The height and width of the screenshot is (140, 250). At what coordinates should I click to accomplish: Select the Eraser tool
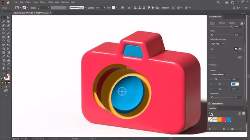pyautogui.click(x=8, y=37)
